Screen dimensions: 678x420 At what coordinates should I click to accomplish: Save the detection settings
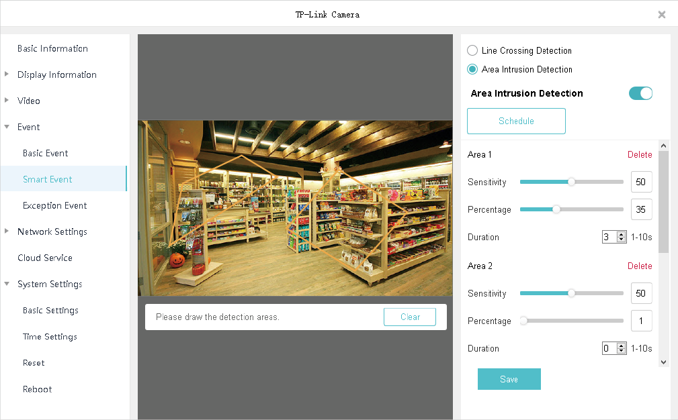pyautogui.click(x=509, y=379)
